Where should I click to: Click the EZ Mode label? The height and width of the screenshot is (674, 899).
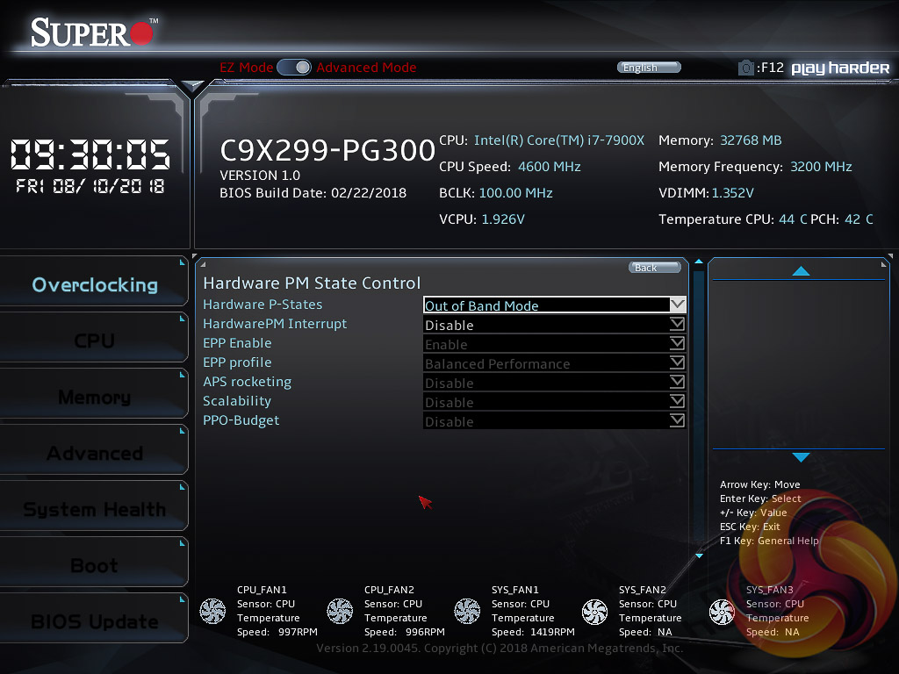point(247,67)
